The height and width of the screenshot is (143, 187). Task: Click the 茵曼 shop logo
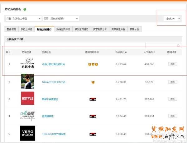pyautogui.click(x=27, y=115)
